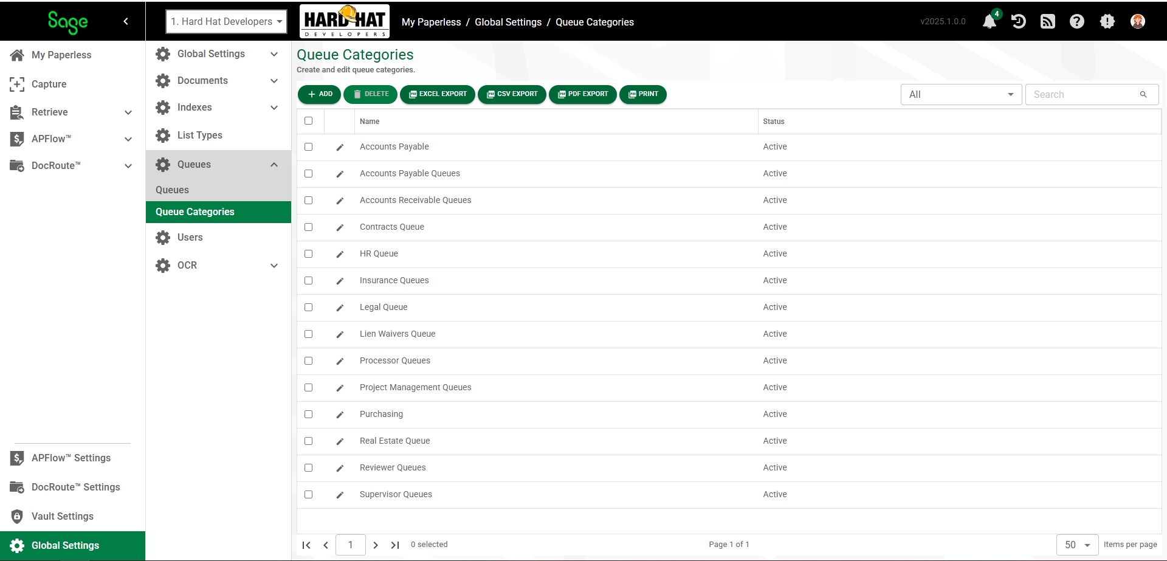Viewport: 1167px width, 561px height.
Task: Open Capture in the sidebar
Action: tap(49, 84)
